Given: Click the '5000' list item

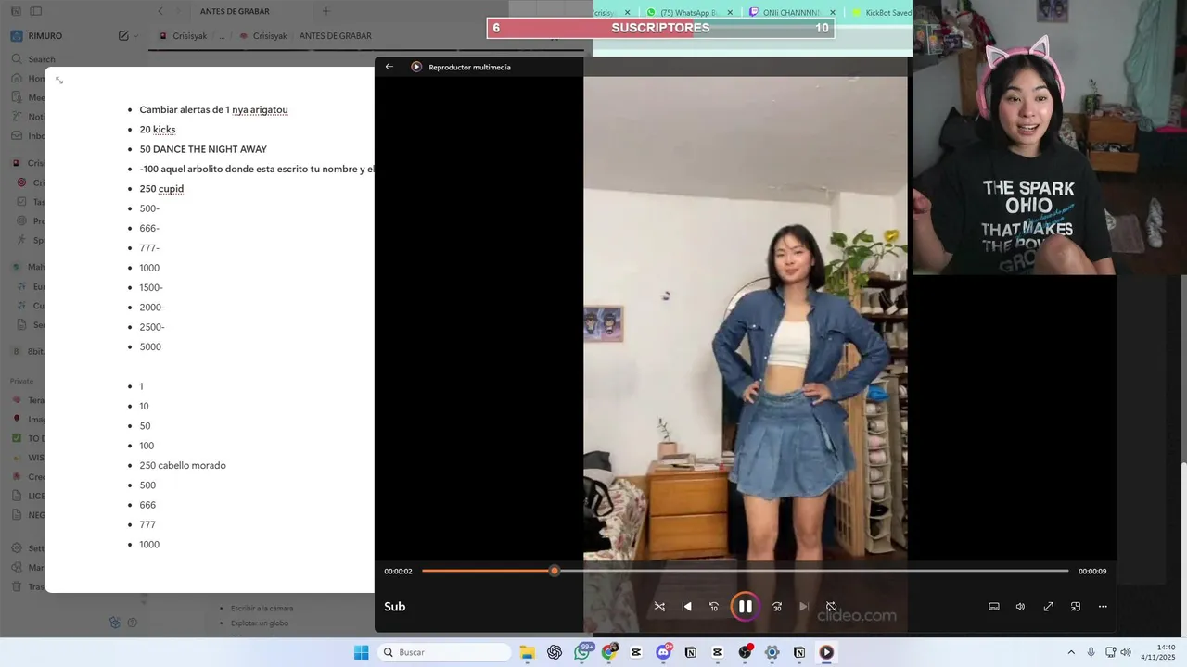Looking at the screenshot, I should pyautogui.click(x=150, y=347).
